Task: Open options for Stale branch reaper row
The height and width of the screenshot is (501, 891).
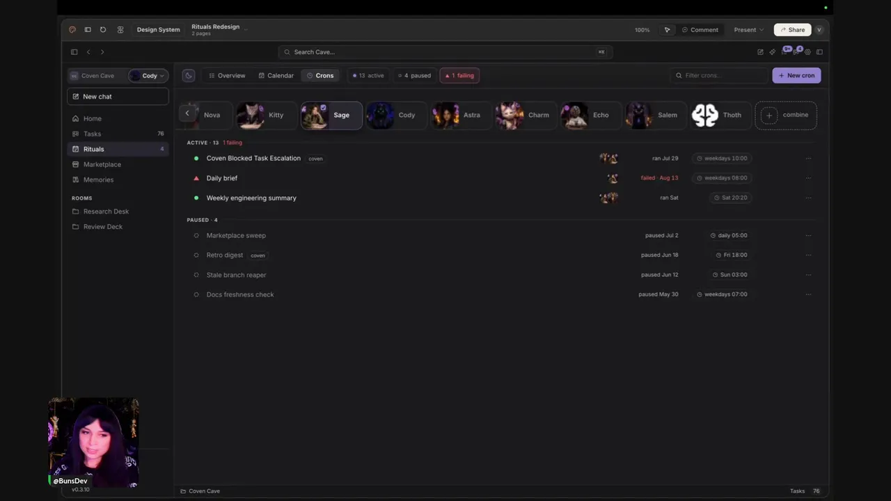Action: pyautogui.click(x=808, y=275)
